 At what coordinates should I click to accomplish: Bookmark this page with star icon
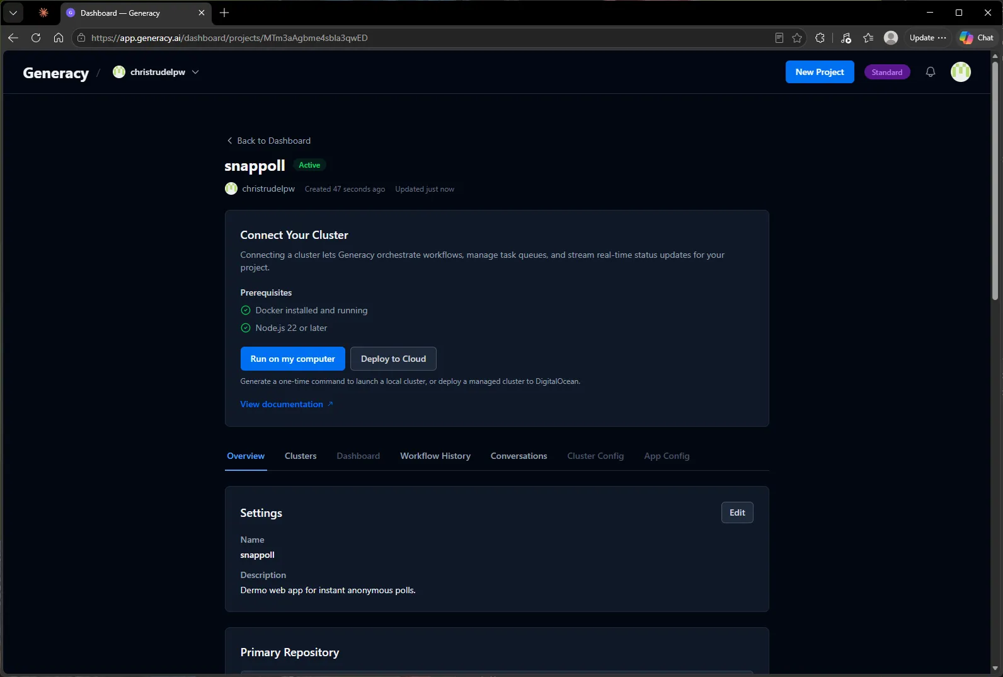(797, 38)
